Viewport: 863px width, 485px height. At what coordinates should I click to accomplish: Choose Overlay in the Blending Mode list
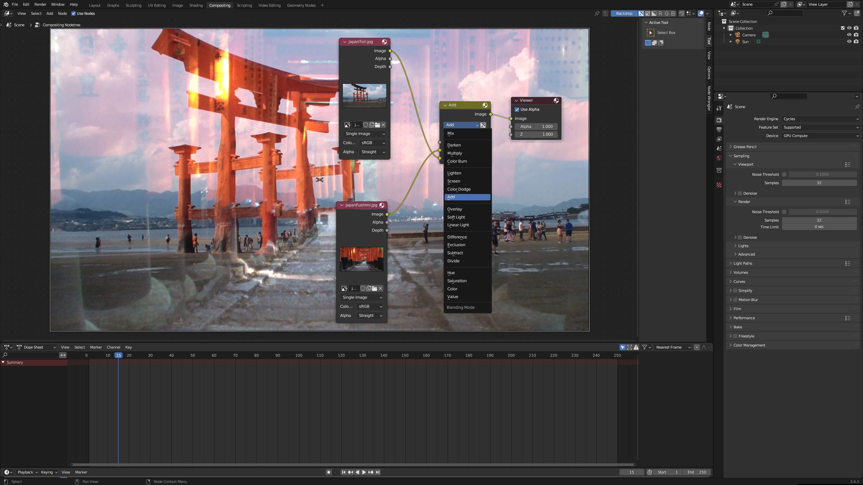click(x=467, y=209)
